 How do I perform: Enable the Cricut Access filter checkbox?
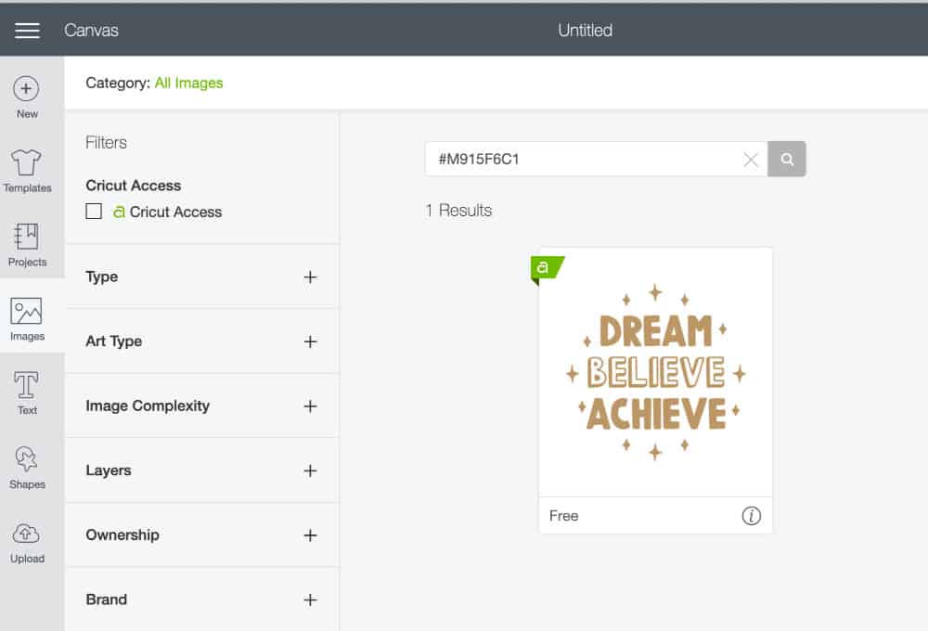point(94,212)
